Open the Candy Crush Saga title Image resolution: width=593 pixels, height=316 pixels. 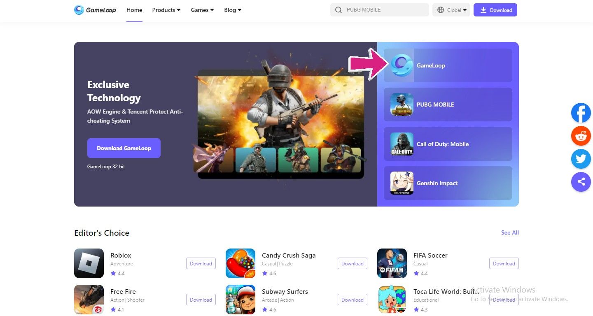pos(289,255)
